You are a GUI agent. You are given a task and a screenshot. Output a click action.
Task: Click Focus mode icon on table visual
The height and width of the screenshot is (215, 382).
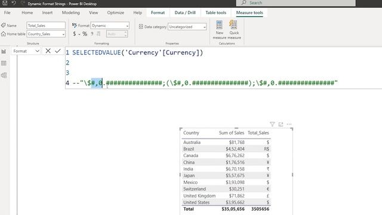pyautogui.click(x=281, y=125)
